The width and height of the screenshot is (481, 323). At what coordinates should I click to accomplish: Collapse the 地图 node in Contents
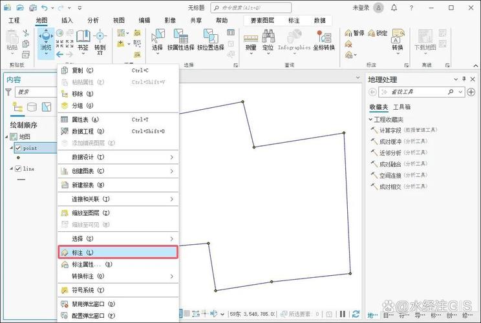point(6,137)
